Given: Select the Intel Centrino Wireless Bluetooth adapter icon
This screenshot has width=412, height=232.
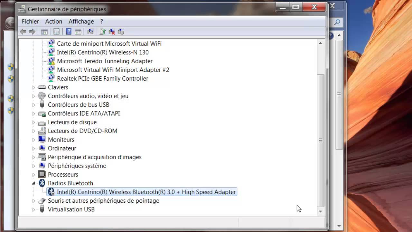Looking at the screenshot, I should [x=51, y=192].
